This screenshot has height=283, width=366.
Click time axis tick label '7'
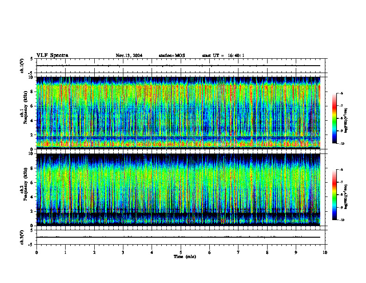[x=238, y=252]
